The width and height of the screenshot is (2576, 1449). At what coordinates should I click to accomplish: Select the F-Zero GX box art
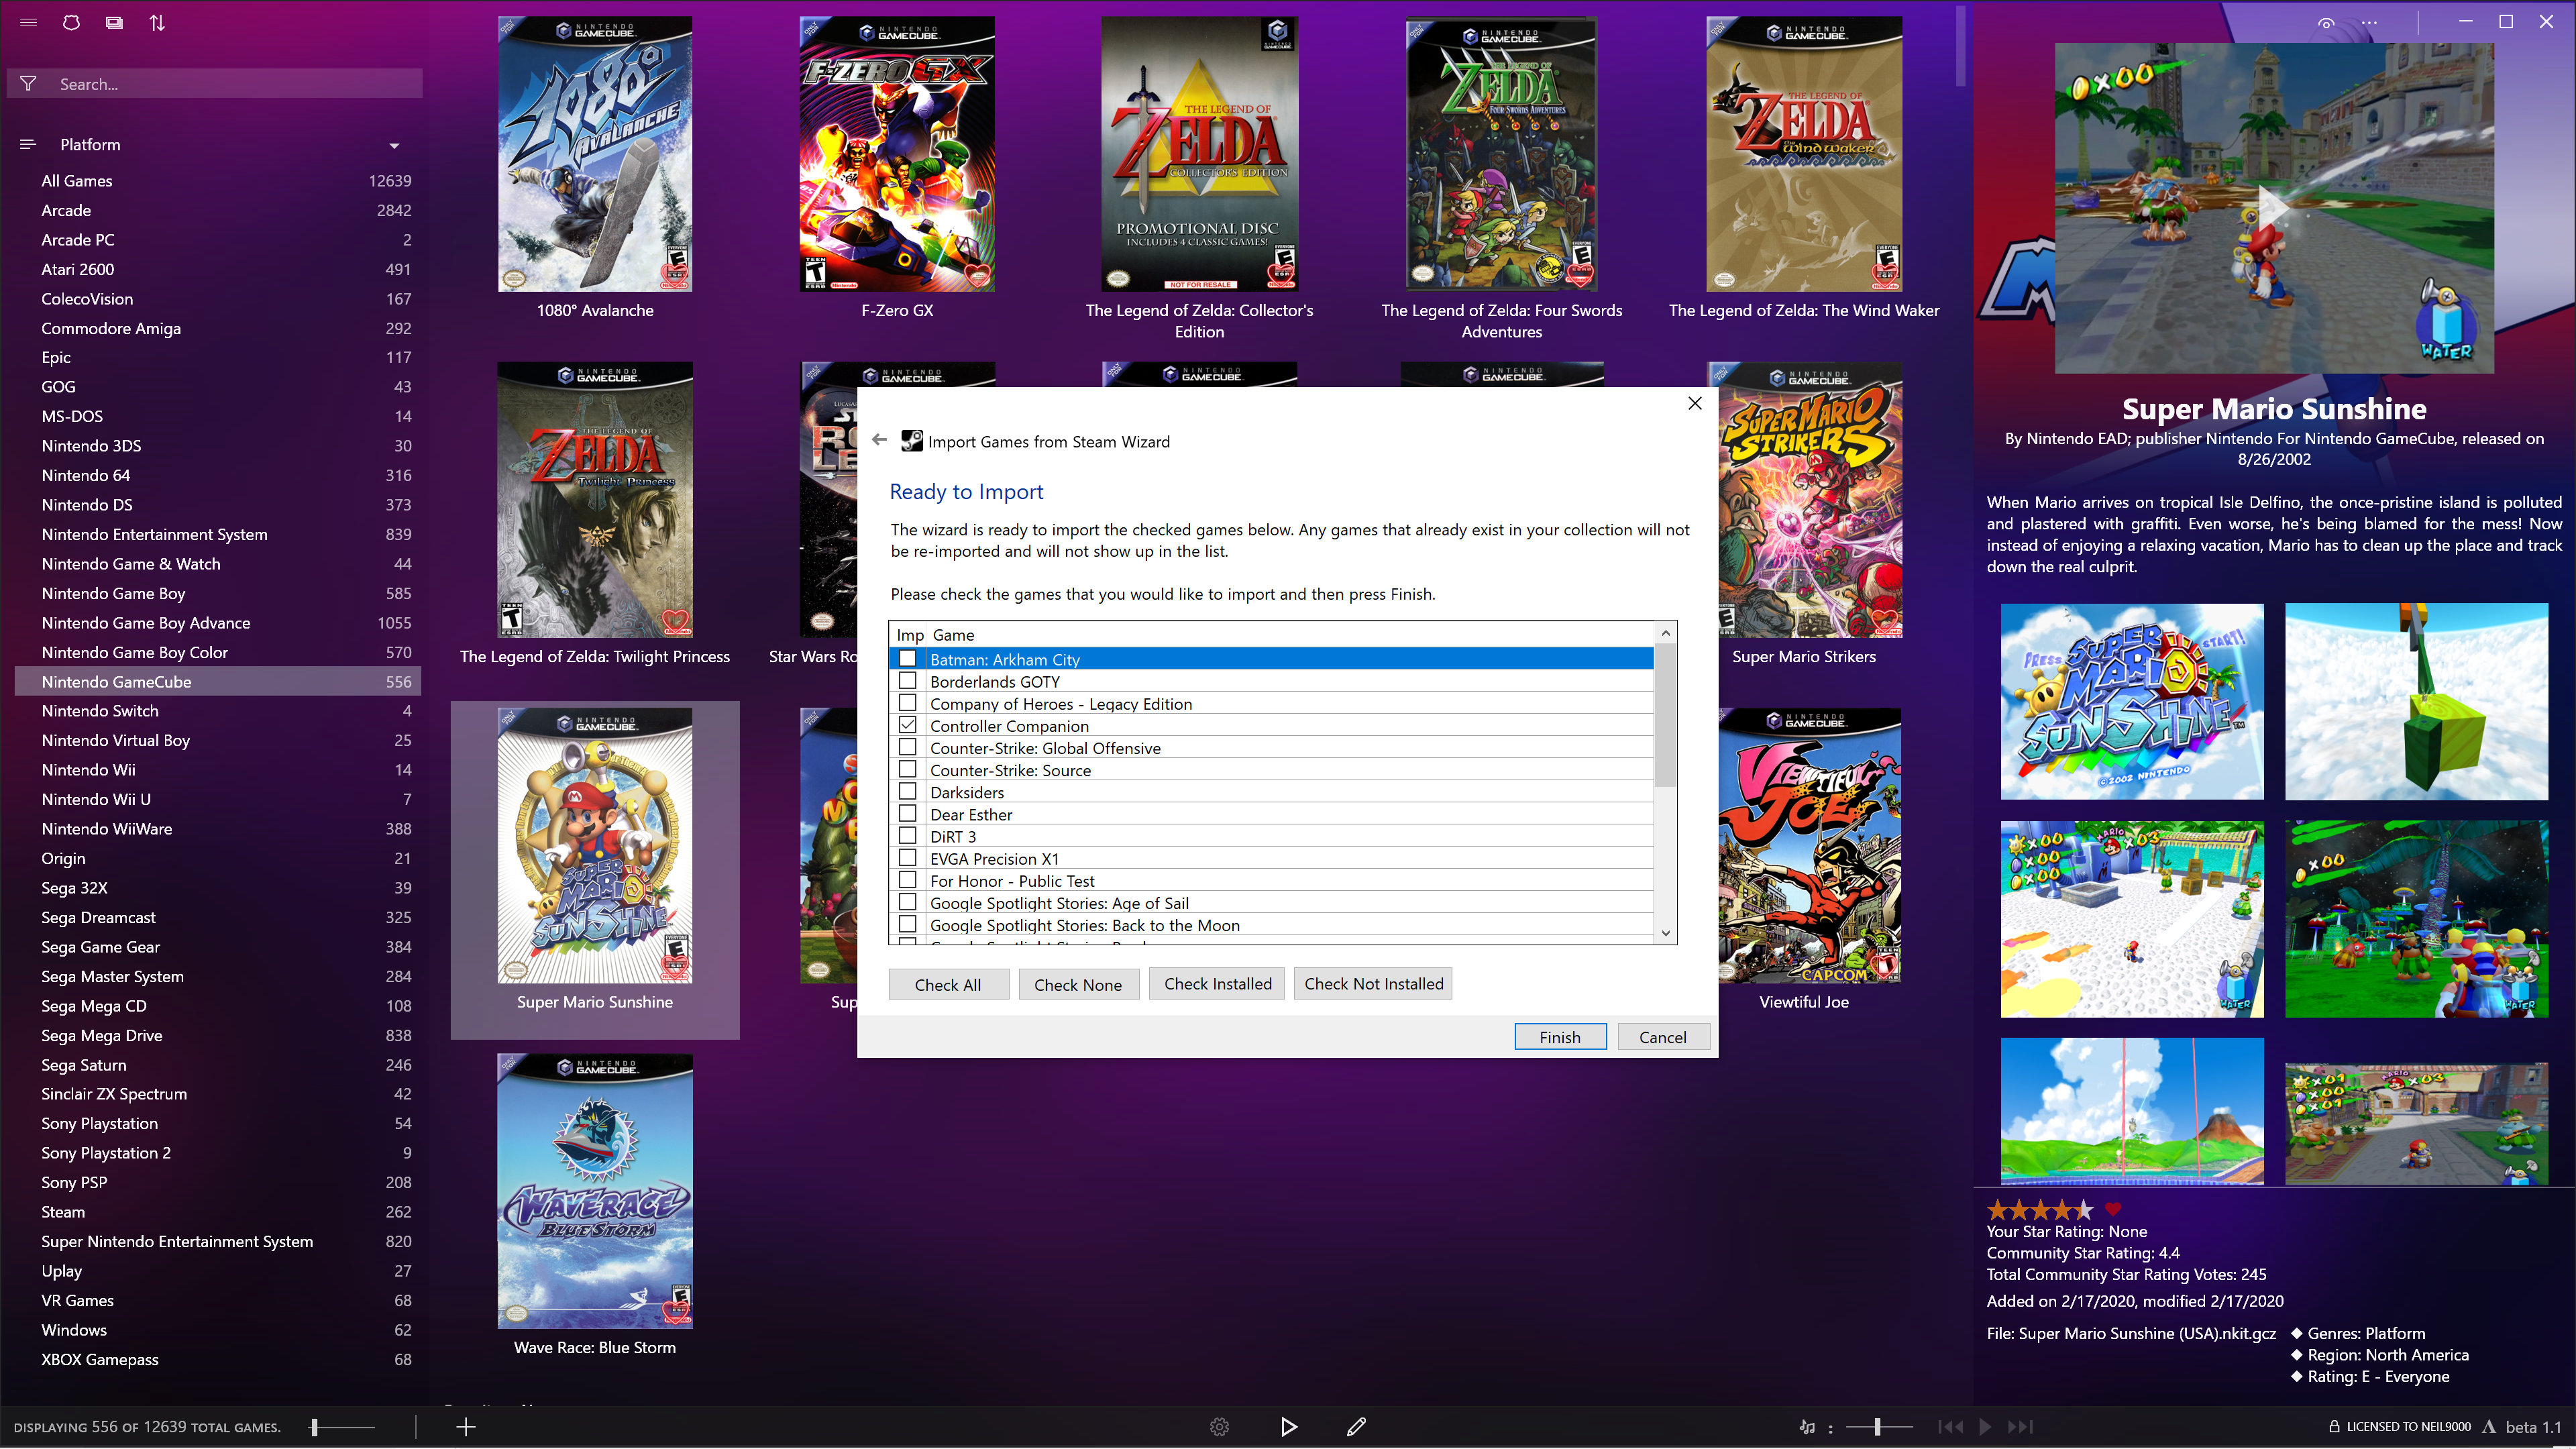(897, 154)
